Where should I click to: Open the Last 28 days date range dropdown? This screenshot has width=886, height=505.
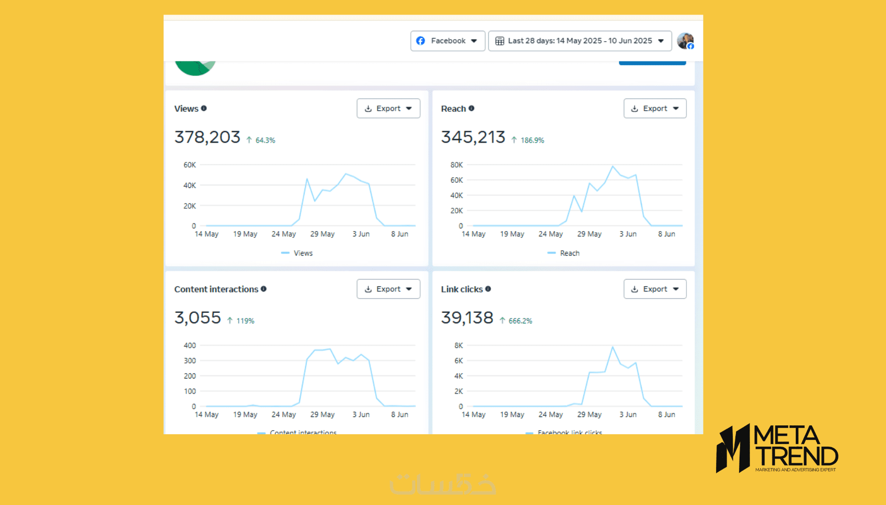580,41
